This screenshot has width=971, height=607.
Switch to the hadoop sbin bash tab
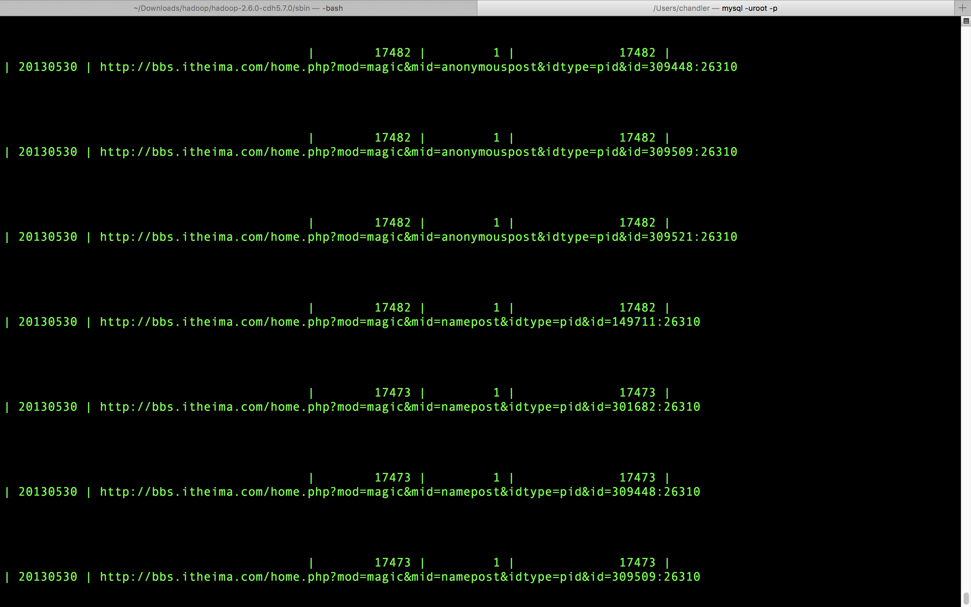tap(238, 8)
